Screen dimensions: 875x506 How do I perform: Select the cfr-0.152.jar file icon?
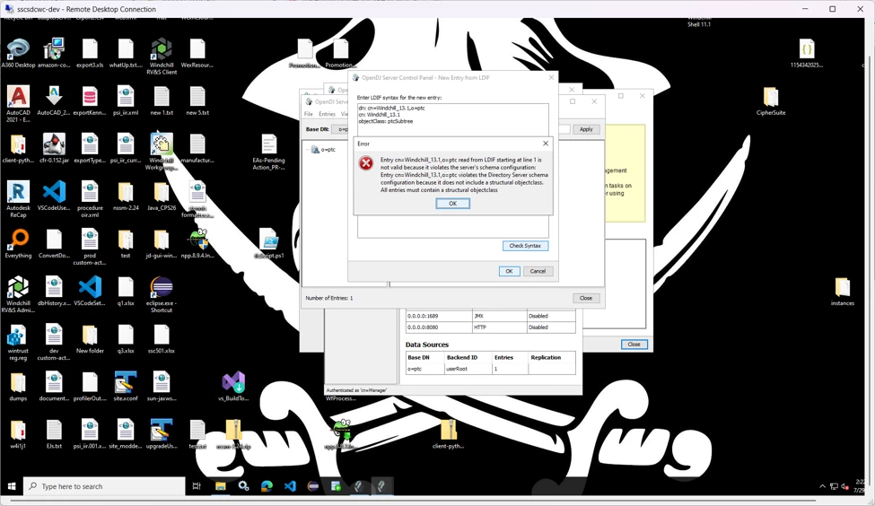click(x=54, y=148)
